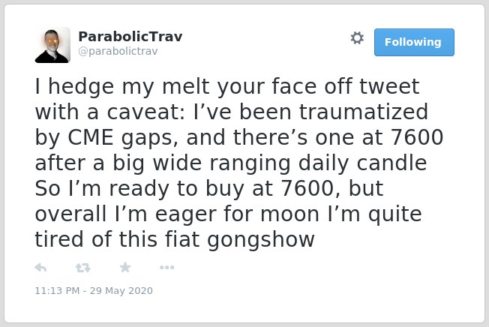The image size is (489, 327).
Task: Click the tweet's first line "I hedge my melt"
Action: tap(122, 87)
